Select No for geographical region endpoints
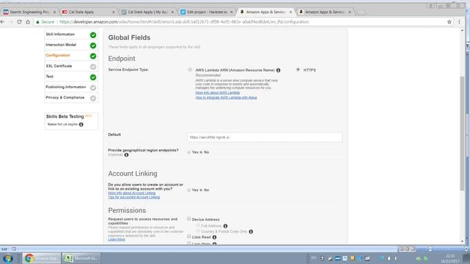470x264 pixels. 201,152
